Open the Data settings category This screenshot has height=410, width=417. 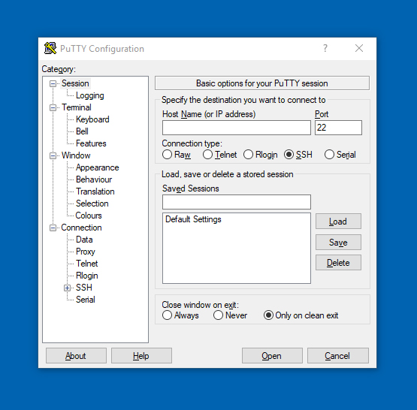[x=84, y=240]
